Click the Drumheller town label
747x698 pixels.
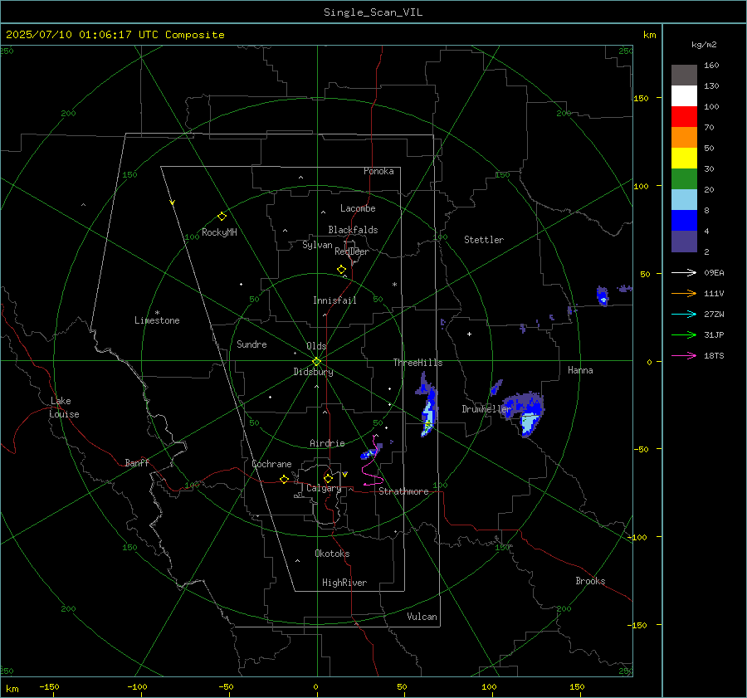pyautogui.click(x=486, y=409)
